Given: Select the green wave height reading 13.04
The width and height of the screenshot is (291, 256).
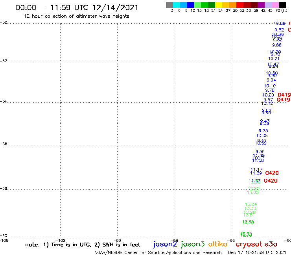Looking at the screenshot, I should (x=251, y=204).
